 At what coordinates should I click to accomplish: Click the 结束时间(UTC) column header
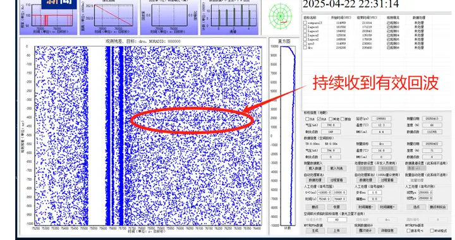click(367, 18)
